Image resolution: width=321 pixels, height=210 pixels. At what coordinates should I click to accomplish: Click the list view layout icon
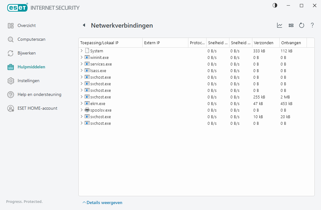click(x=291, y=25)
